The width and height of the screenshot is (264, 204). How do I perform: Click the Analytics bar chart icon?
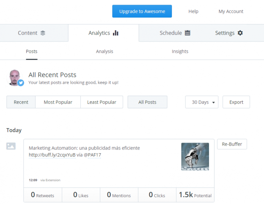tap(115, 33)
